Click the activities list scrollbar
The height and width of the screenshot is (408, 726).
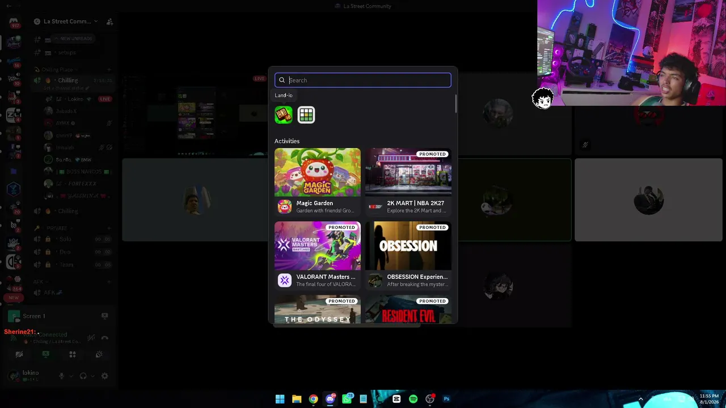(x=455, y=103)
